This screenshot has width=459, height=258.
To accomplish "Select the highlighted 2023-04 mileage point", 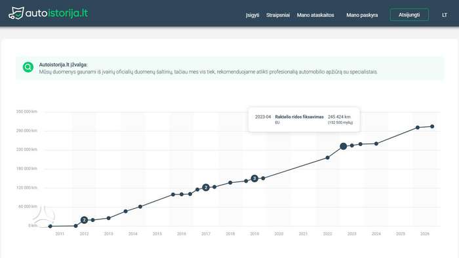I will pos(344,146).
